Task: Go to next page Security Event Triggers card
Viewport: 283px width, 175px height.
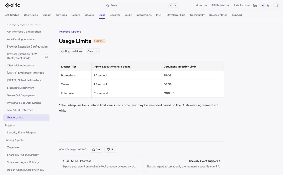Action: tap(183, 164)
